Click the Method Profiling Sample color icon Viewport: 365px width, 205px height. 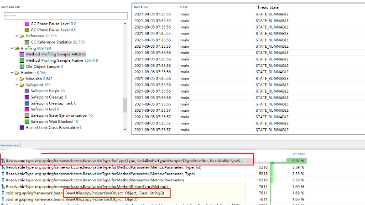click(x=22, y=54)
